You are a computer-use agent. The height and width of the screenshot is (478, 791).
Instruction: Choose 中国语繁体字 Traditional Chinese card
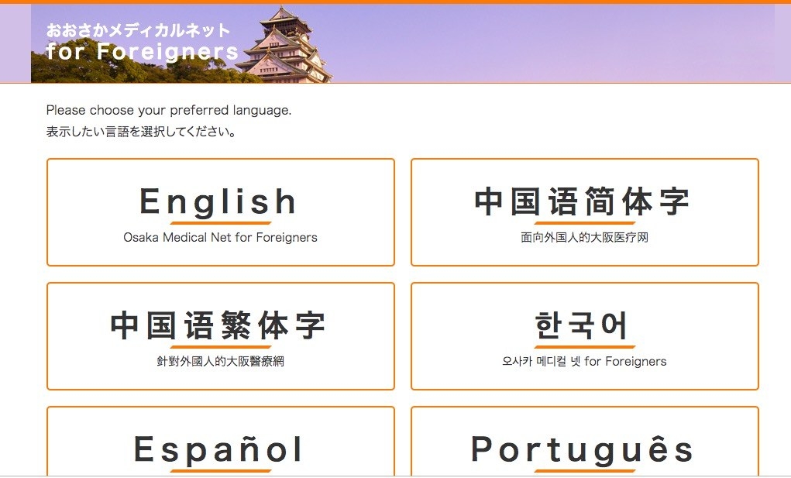tap(221, 336)
